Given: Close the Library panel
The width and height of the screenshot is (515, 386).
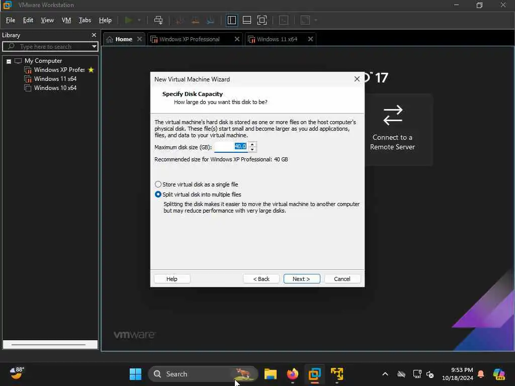Looking at the screenshot, I should click(94, 35).
